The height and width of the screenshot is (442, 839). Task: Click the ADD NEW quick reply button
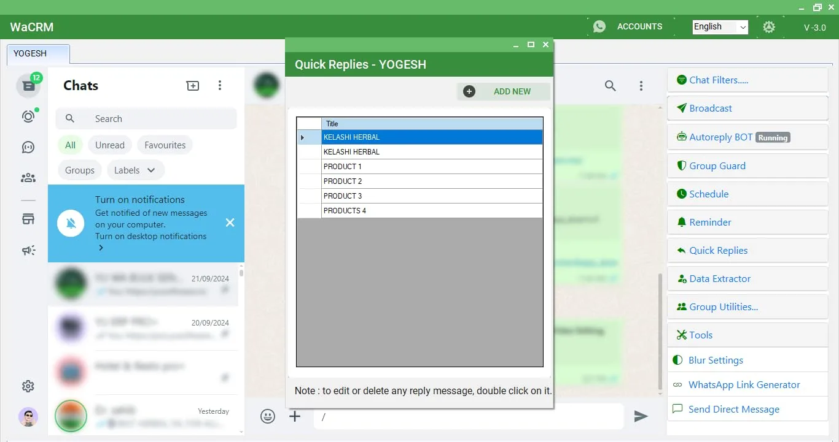pyautogui.click(x=504, y=91)
